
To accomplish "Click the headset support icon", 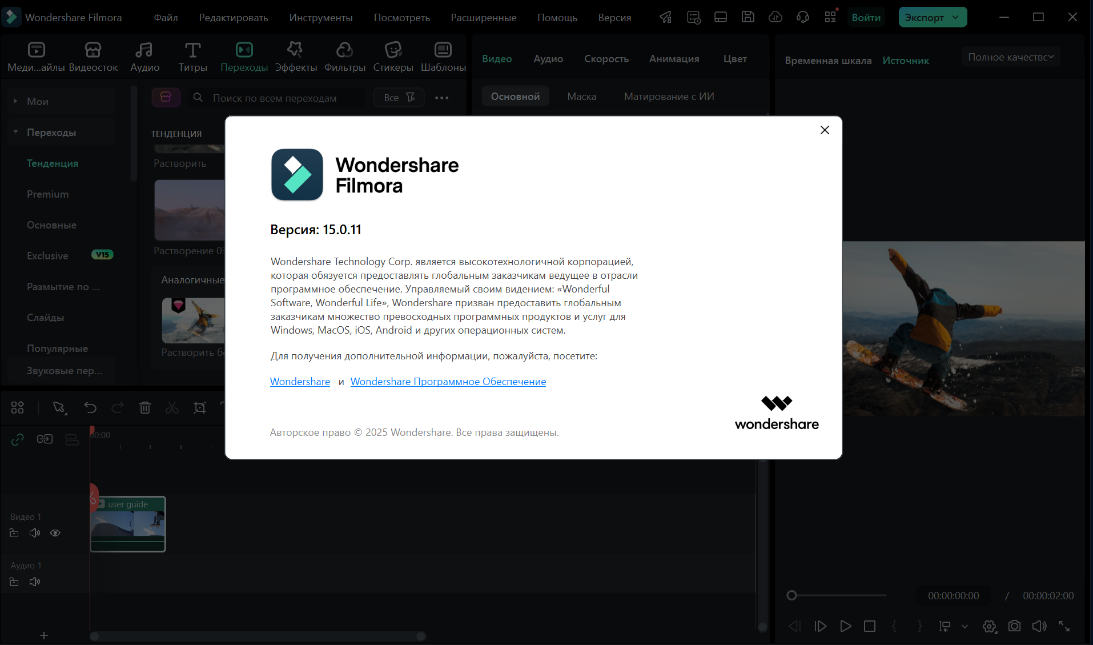I will [803, 17].
